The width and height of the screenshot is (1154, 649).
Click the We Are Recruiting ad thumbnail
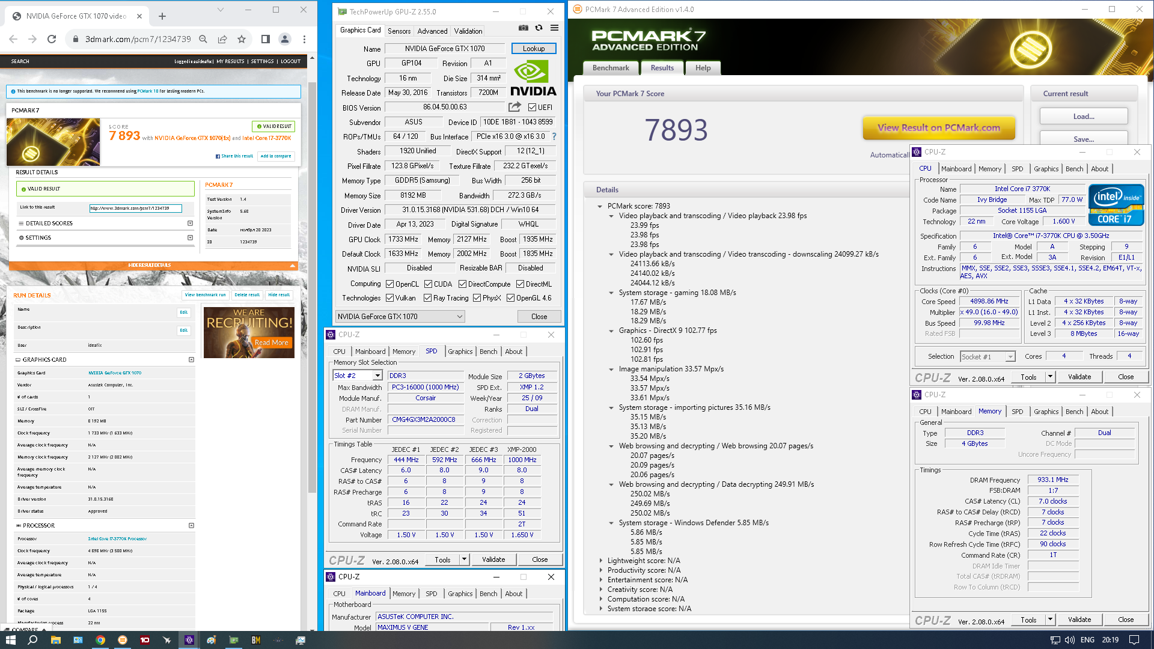[249, 333]
